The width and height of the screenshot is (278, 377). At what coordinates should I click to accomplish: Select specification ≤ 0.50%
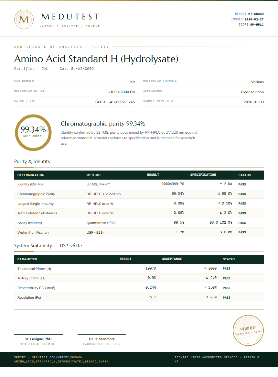[x=225, y=204]
